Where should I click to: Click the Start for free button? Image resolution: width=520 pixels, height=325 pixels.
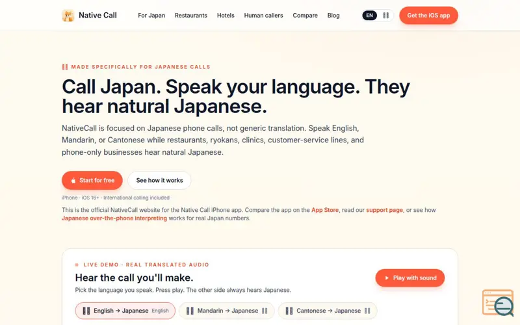[92, 181]
